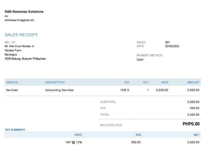Click the Cash payment method value

140,60
